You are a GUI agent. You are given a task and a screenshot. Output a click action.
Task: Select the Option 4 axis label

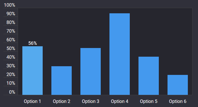click(120, 101)
